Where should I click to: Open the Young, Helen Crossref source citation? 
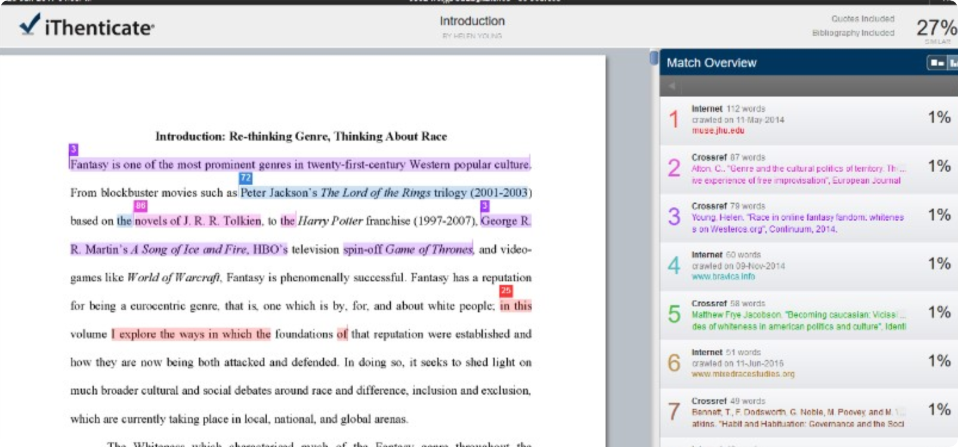(798, 223)
